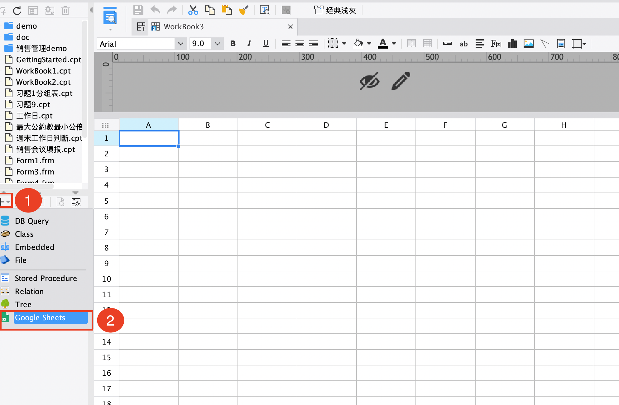Open 经典浅灰 template style button
This screenshot has height=405, width=619.
click(x=335, y=10)
